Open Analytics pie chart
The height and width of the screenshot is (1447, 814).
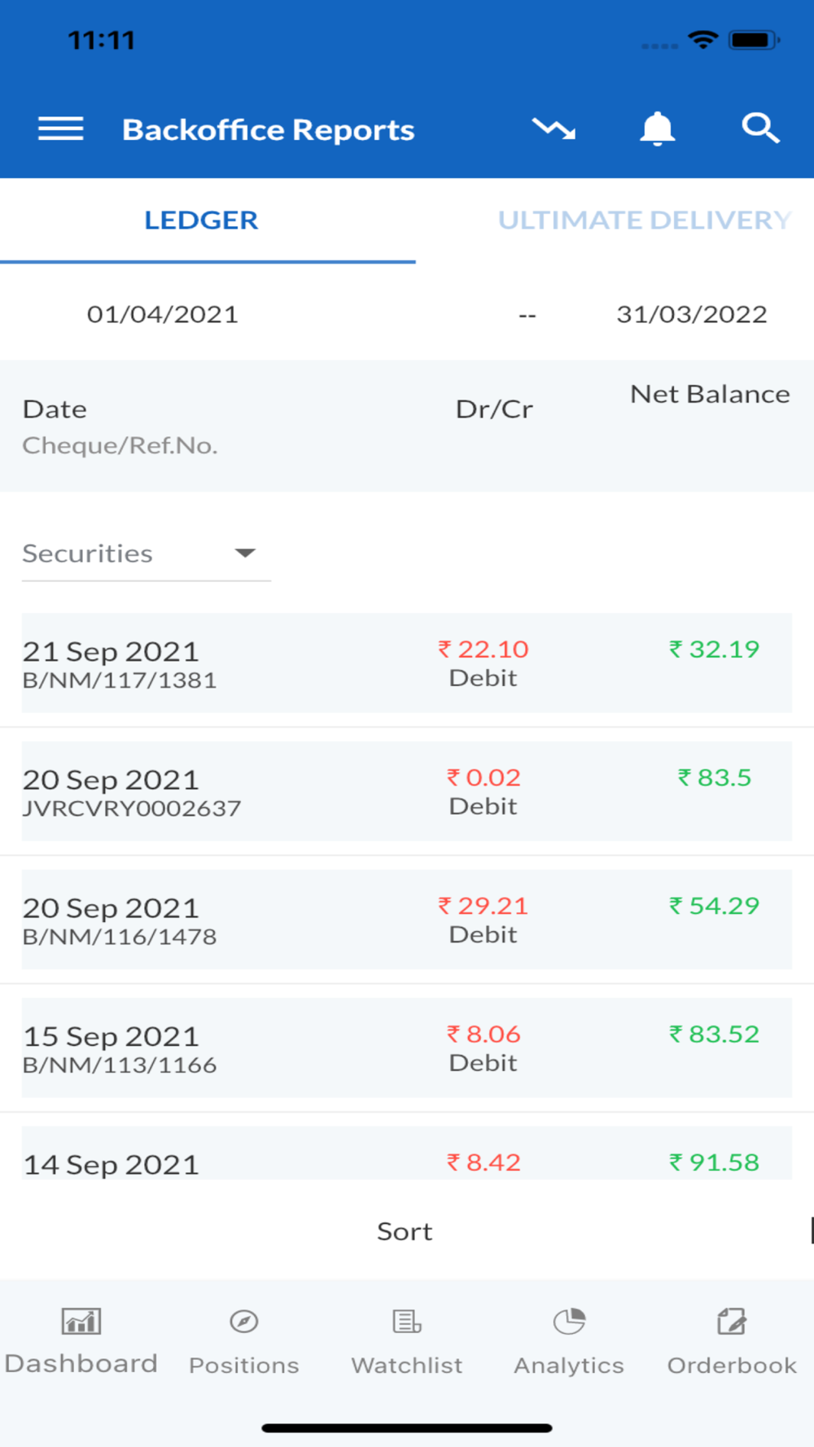[x=569, y=1342]
